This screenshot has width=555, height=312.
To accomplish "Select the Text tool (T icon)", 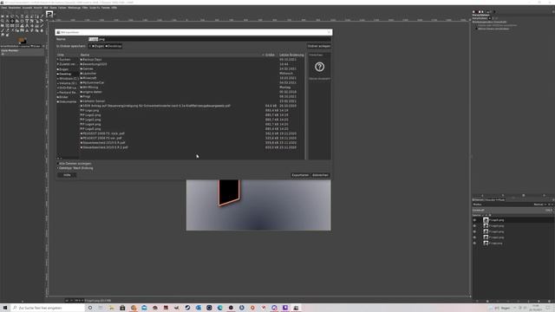I will point(27,21).
